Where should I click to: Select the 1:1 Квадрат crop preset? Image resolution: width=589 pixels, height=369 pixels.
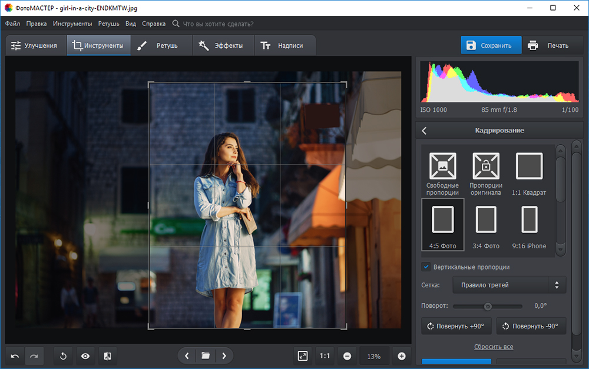point(529,174)
